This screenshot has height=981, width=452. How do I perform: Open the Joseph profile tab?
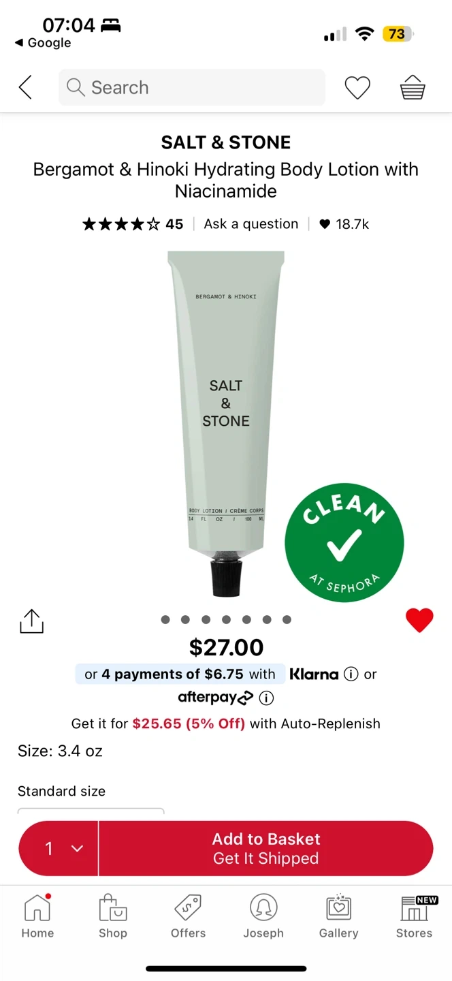coord(263,917)
